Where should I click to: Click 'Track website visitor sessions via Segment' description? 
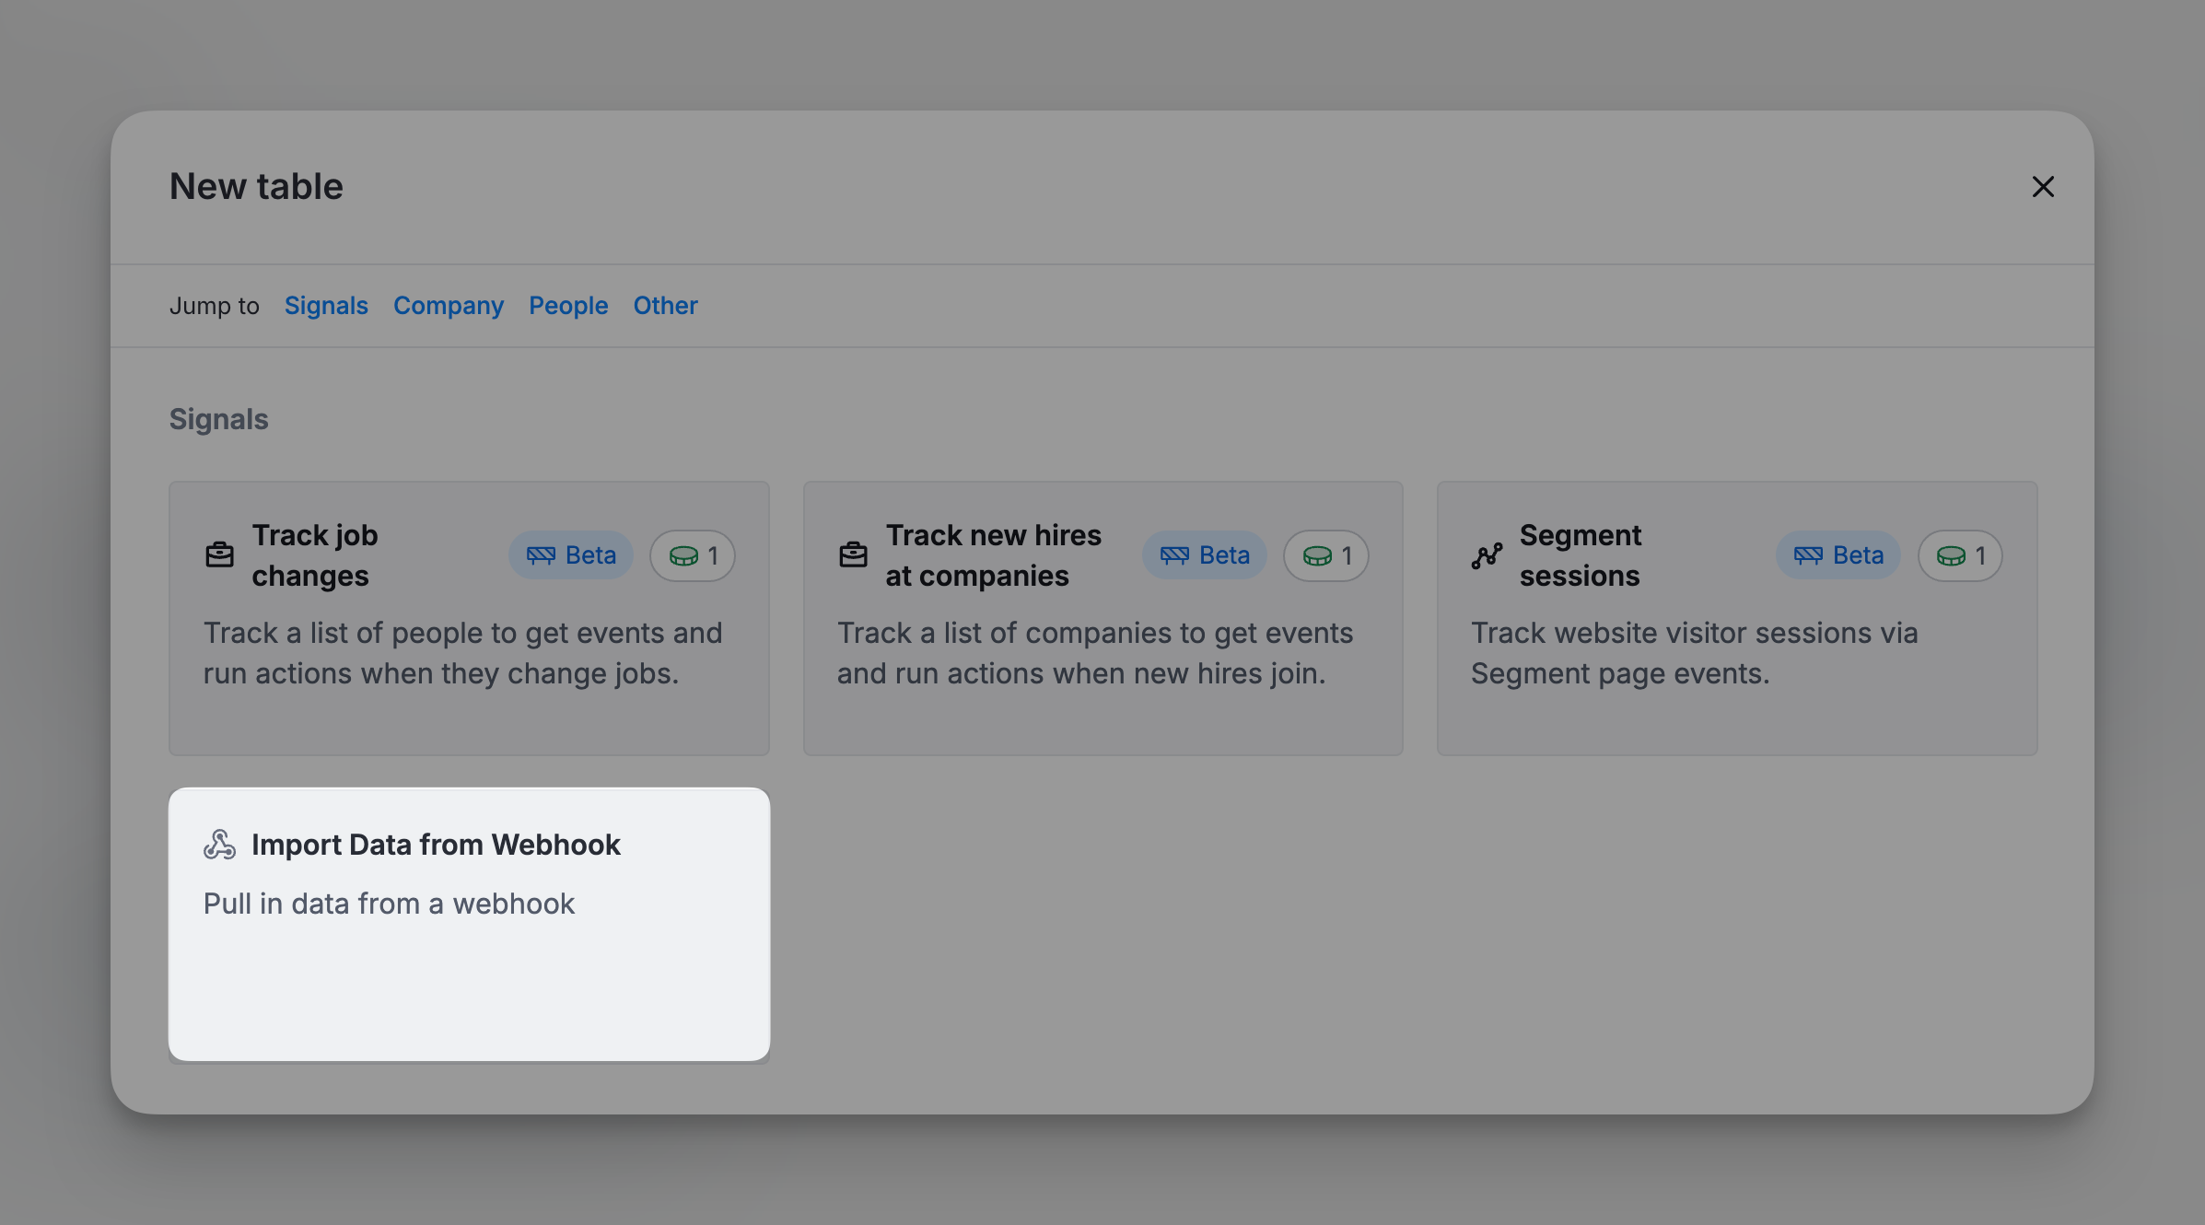click(x=1695, y=653)
